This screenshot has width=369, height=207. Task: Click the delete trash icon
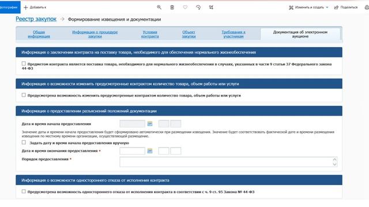(x=172, y=7)
